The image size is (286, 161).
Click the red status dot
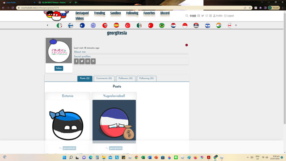(186, 45)
